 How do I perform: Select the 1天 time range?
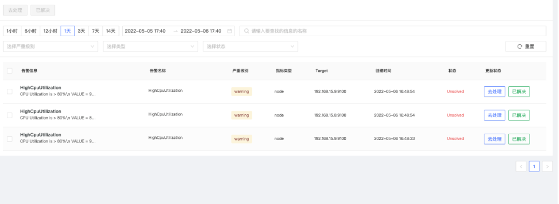(x=68, y=31)
